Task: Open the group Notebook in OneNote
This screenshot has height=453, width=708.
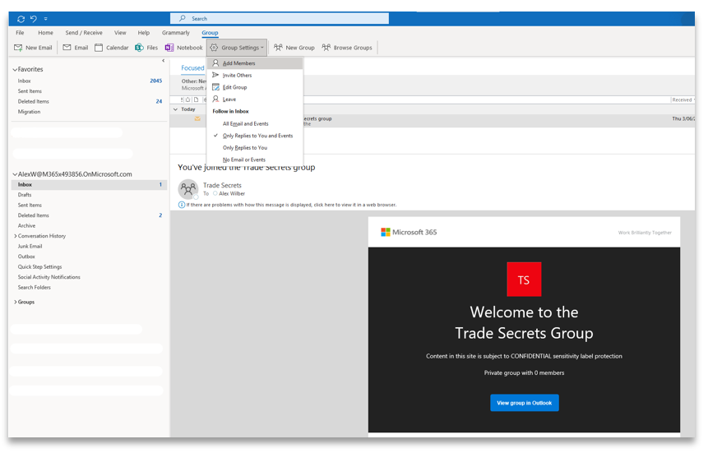Action: point(183,48)
